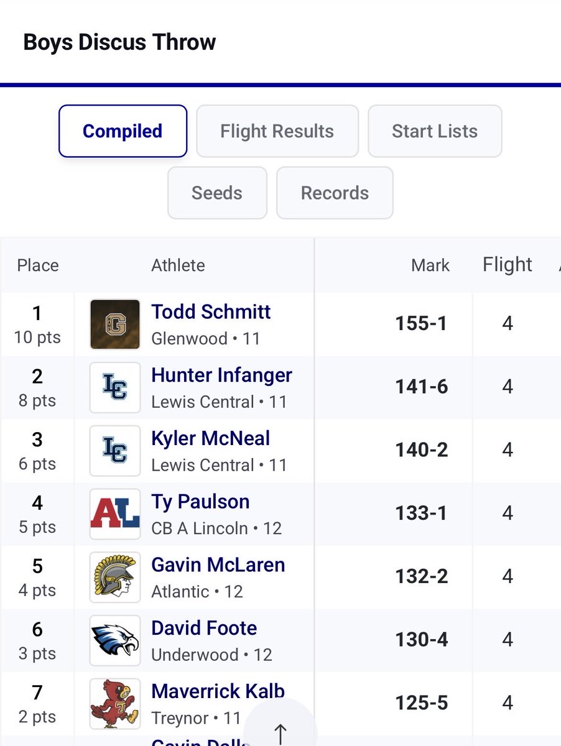Select the Compiled tab

pos(123,131)
